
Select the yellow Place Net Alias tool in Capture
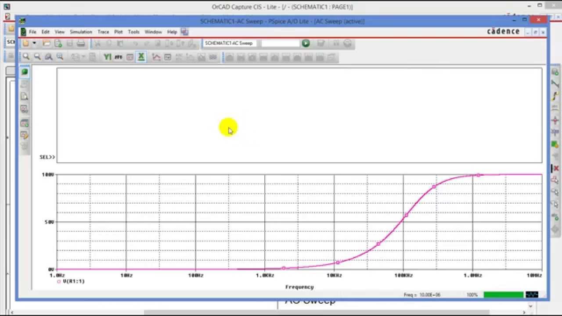click(555, 97)
